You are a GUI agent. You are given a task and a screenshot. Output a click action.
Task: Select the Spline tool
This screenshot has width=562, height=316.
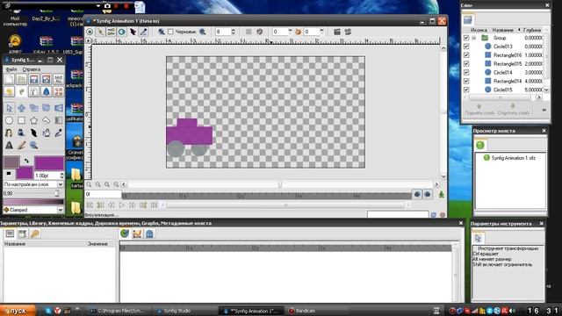point(9,133)
